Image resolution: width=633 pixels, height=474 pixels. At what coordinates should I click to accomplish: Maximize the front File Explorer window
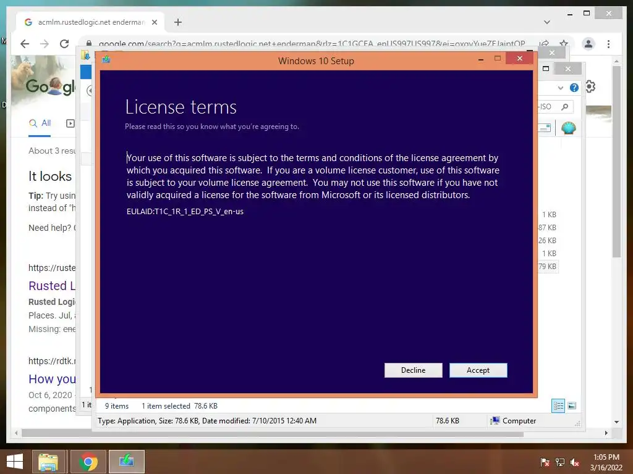[x=546, y=69]
